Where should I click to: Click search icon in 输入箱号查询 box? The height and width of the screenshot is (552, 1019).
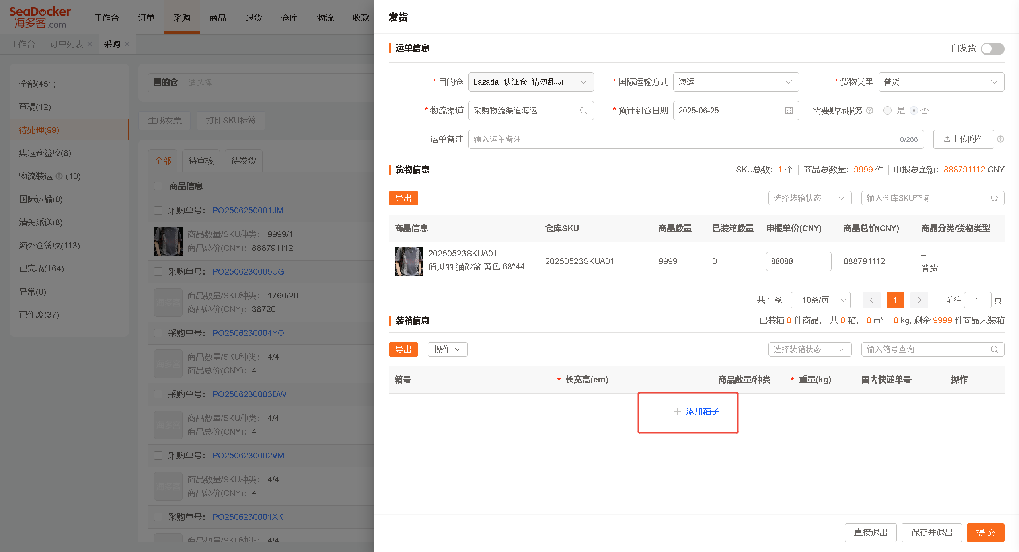[x=994, y=349]
